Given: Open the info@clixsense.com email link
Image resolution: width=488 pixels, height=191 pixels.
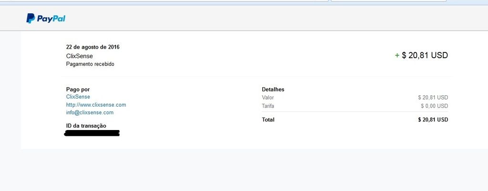Looking at the screenshot, I should (90, 112).
